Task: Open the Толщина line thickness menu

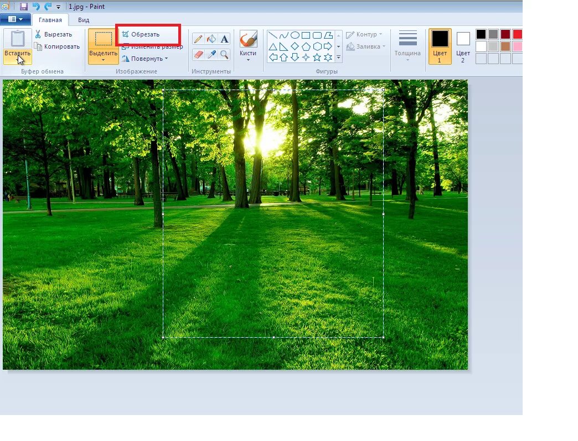Action: 407,46
